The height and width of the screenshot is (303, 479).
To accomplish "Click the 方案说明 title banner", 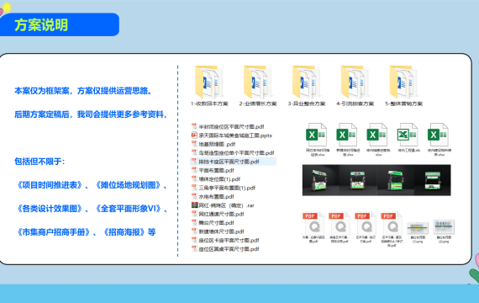I will coord(60,24).
